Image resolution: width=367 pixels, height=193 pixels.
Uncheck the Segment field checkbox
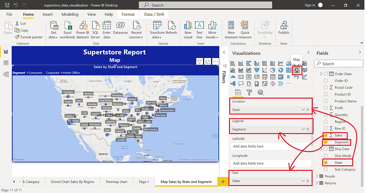[x=325, y=142]
